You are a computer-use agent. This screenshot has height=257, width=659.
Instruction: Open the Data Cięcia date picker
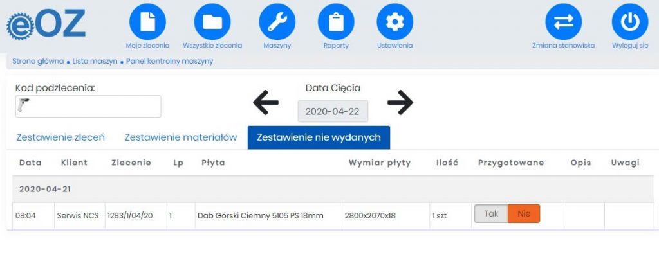coord(333,111)
